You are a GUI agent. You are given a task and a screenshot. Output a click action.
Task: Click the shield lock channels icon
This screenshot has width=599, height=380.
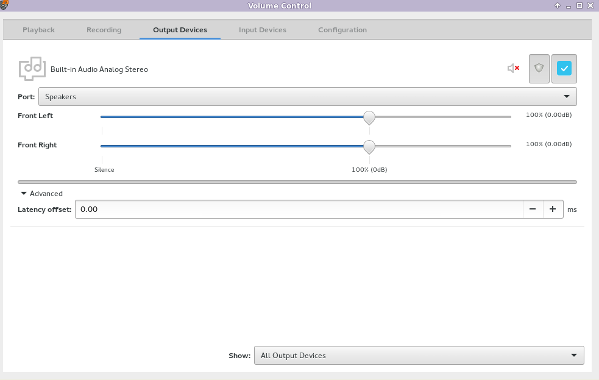coord(539,68)
